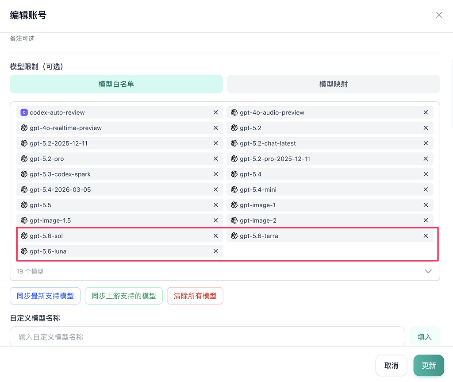Click the gpt-5.6-luna label text

[x=48, y=251]
